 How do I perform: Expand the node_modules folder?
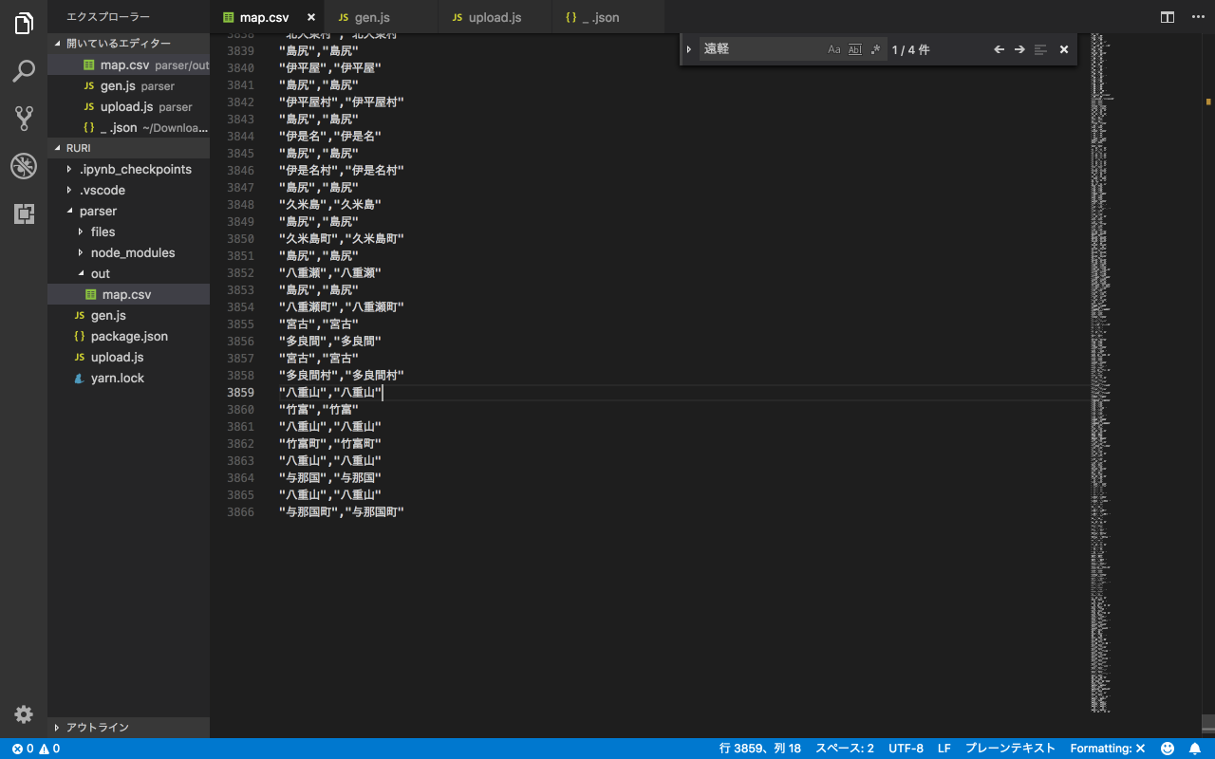point(132,252)
